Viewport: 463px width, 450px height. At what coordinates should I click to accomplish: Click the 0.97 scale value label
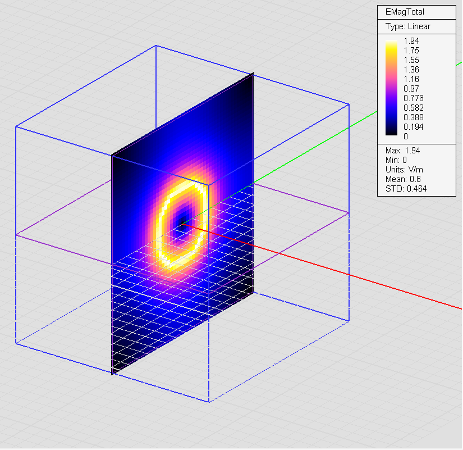(x=411, y=89)
